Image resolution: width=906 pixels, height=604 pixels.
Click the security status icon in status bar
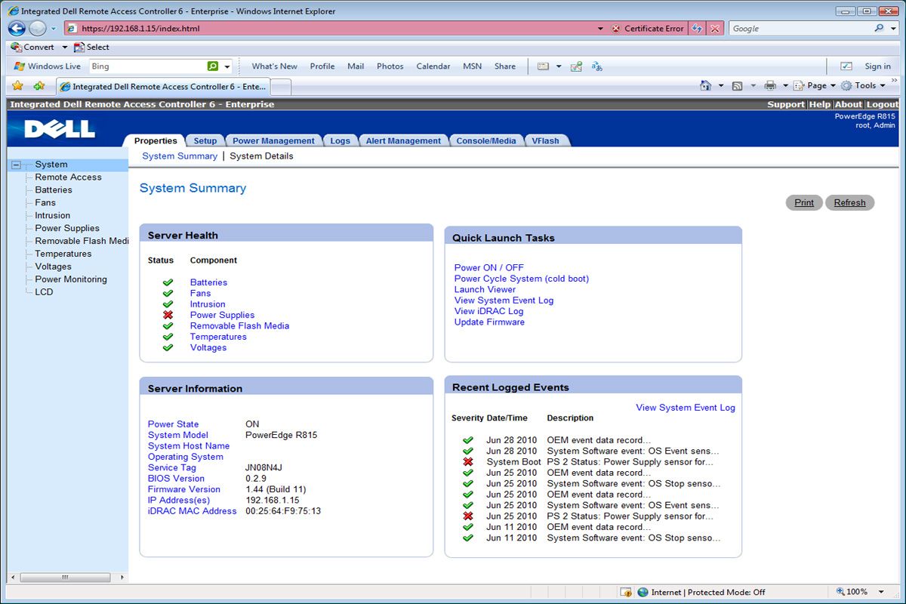[625, 593]
